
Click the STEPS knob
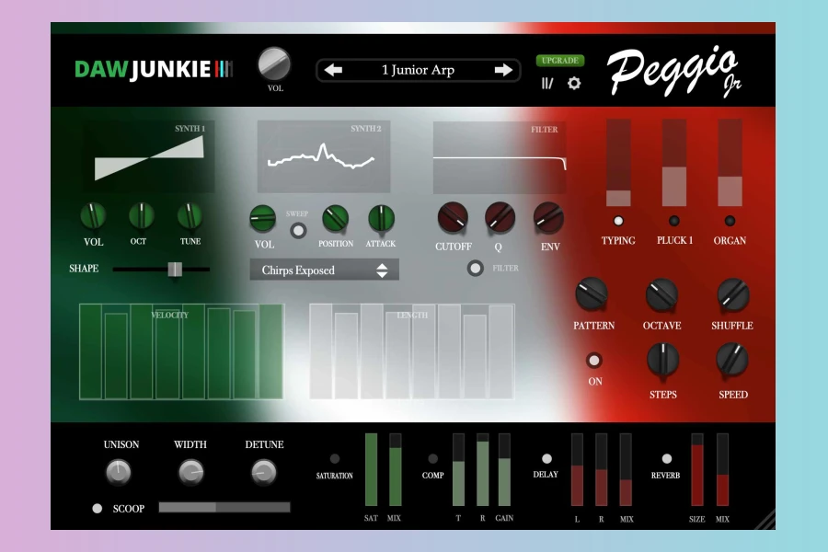point(662,359)
